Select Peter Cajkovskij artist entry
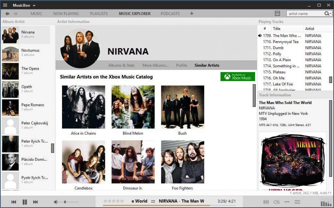This screenshot has width=334, height=208. click(x=26, y=126)
